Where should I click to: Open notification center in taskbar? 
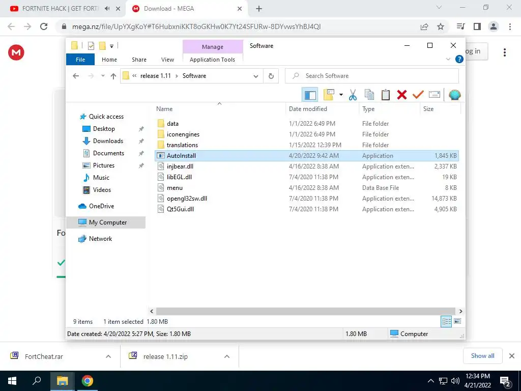tap(505, 381)
